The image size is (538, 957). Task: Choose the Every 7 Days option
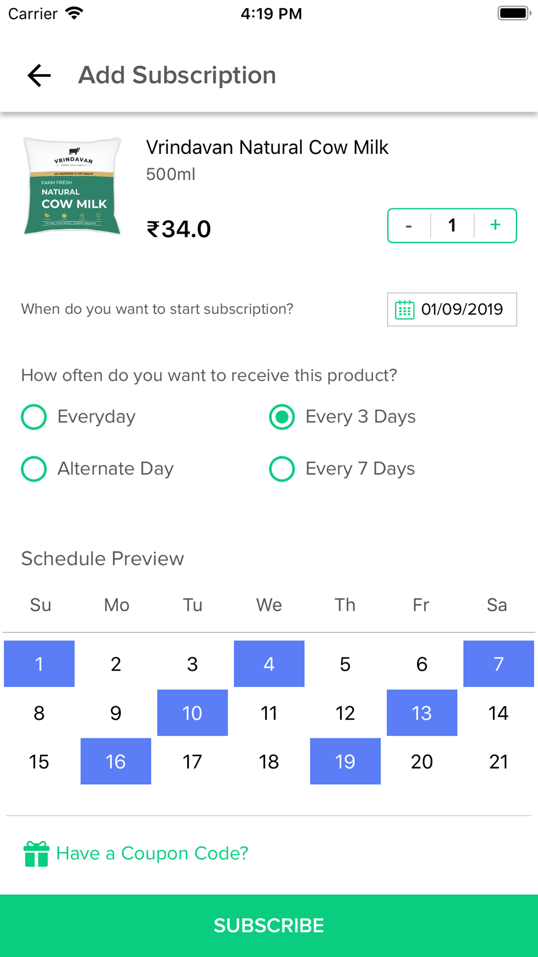[342, 469]
